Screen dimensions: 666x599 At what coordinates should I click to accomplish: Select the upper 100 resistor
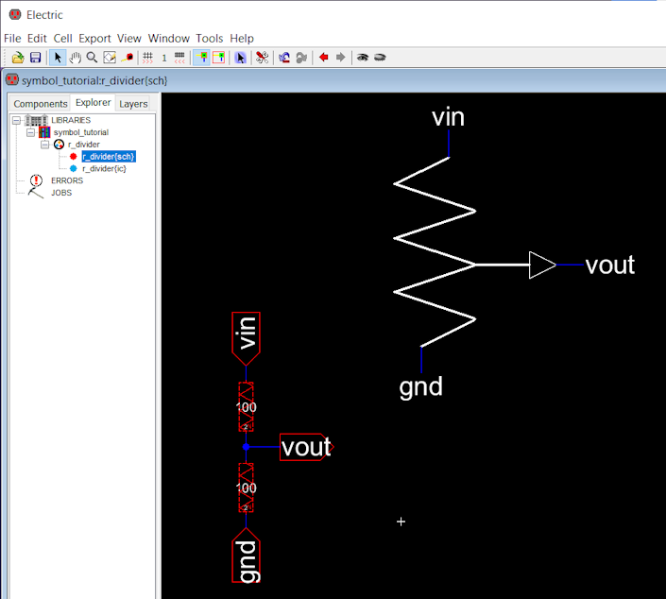tap(246, 407)
